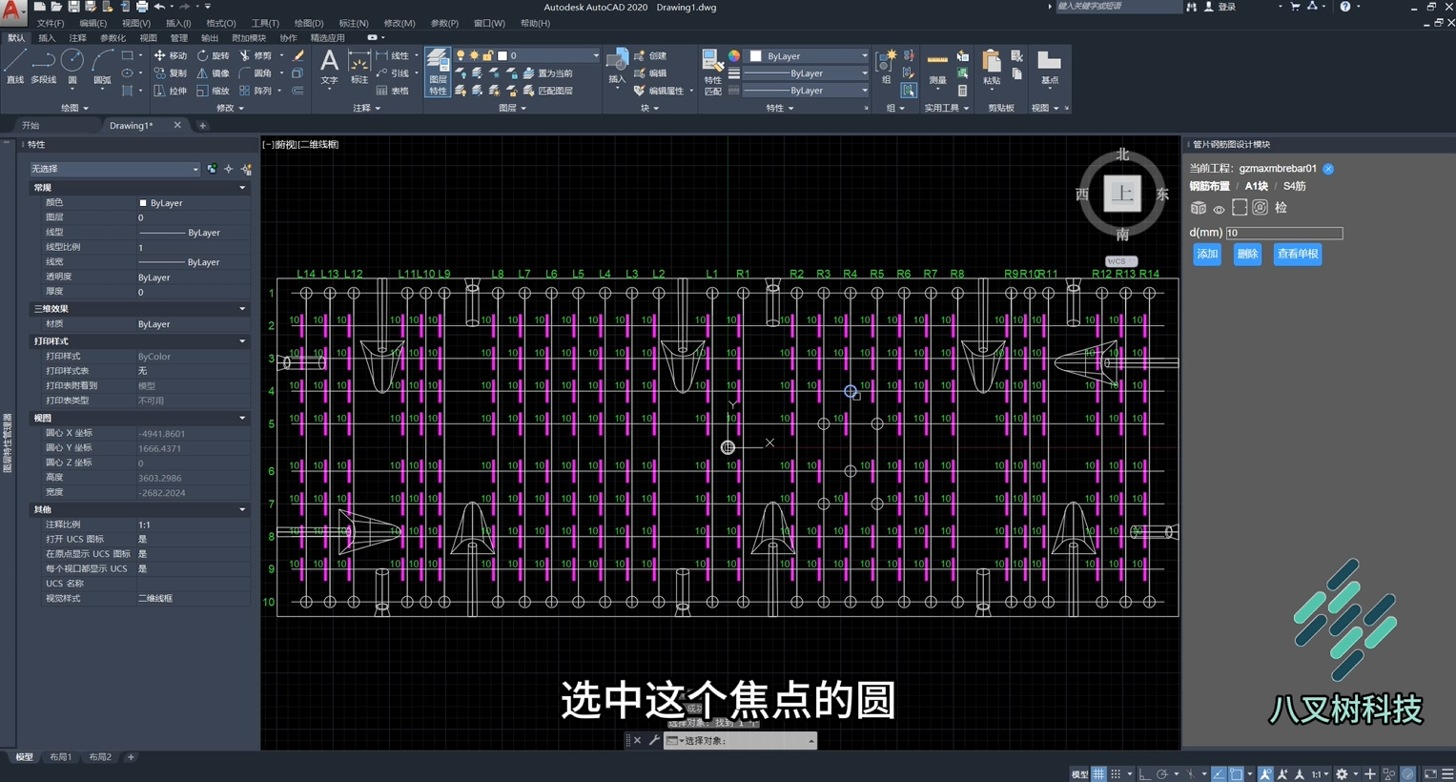Image resolution: width=1456 pixels, height=782 pixels.
Task: Click the Move (移动) tool
Action: pos(171,56)
